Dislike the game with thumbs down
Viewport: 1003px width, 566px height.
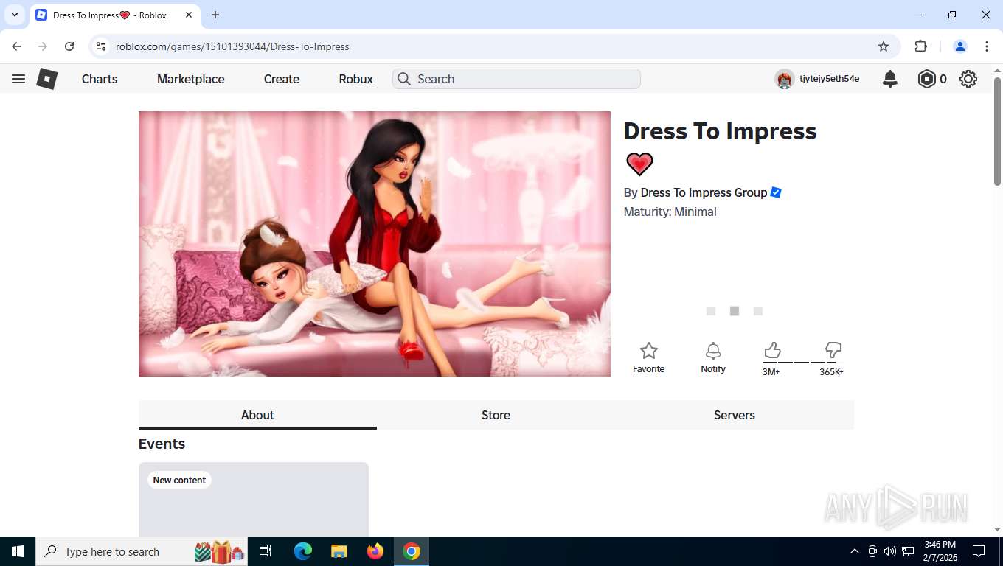833,350
